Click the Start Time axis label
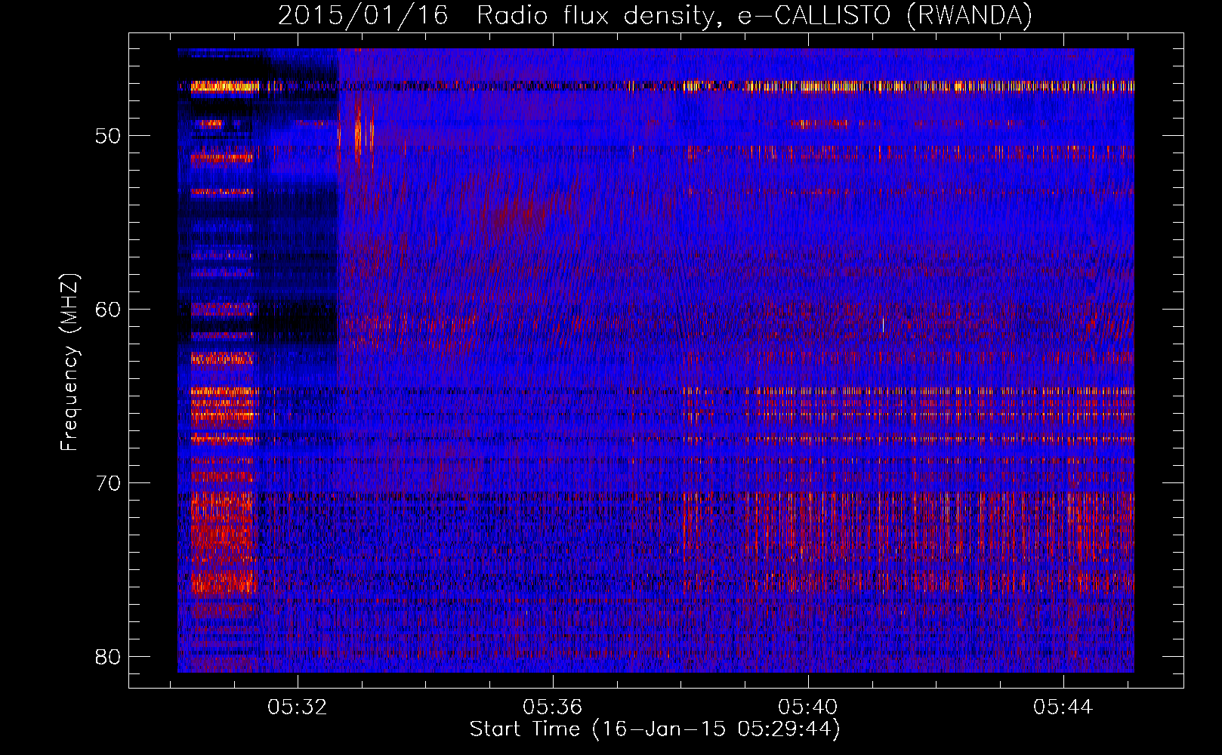The width and height of the screenshot is (1222, 755). [x=655, y=729]
